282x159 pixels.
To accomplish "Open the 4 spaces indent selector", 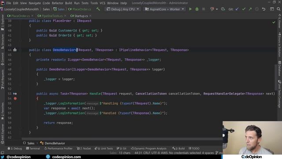I will (x=208, y=153).
